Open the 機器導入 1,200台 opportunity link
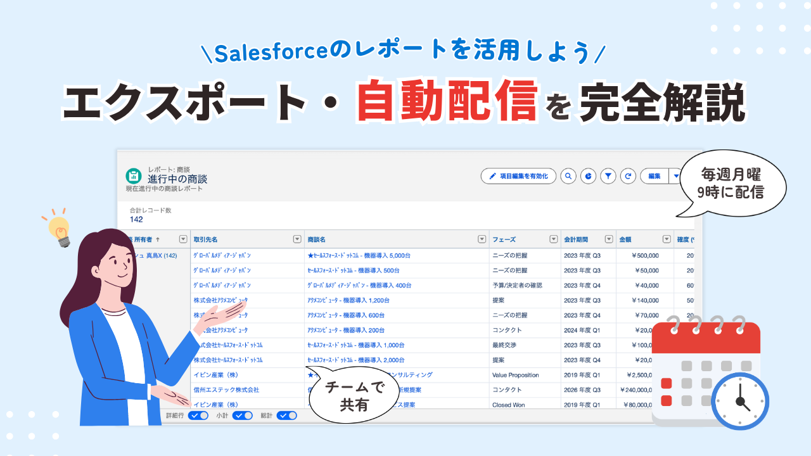 (x=348, y=300)
